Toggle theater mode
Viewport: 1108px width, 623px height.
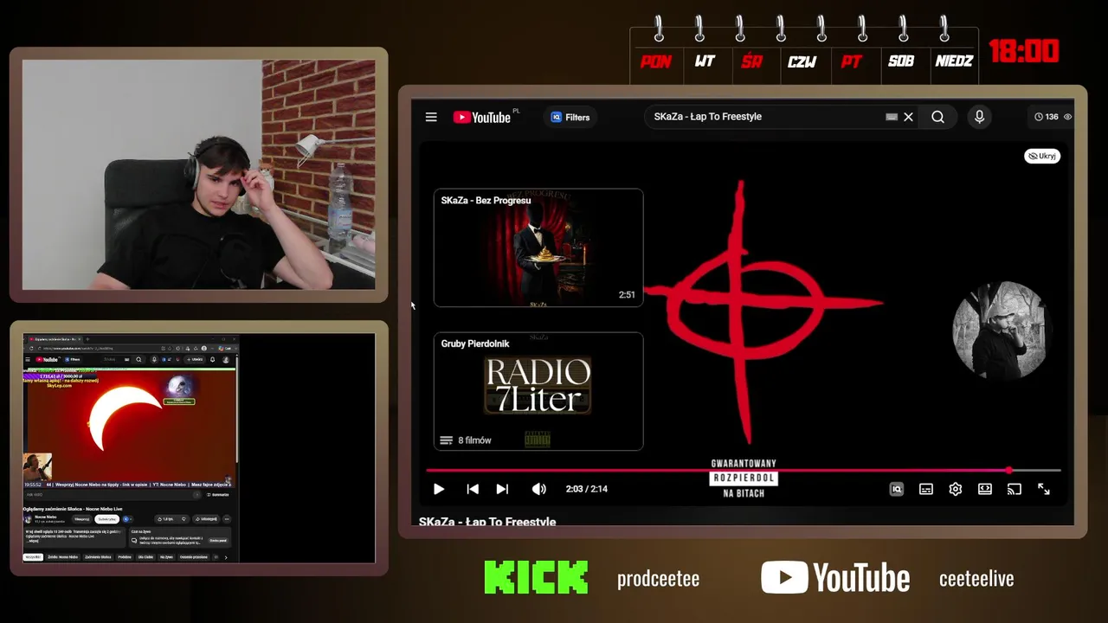985,489
